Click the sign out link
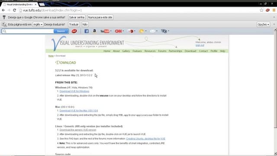The width and height of the screenshot is (277, 156). [200, 45]
